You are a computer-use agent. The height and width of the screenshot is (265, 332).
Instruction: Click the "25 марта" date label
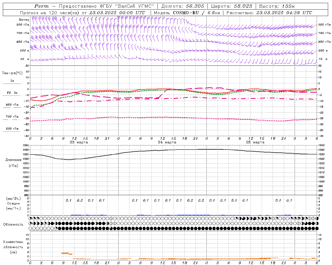point(255,142)
